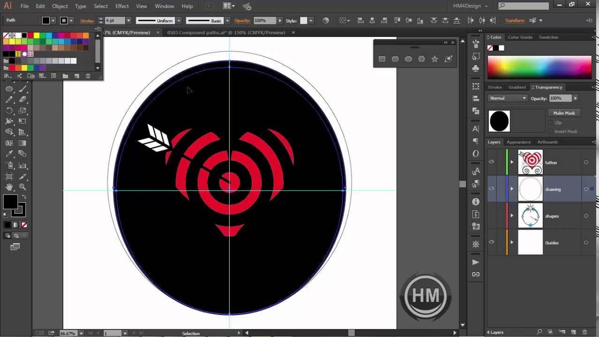The image size is (599, 337).
Task: Reset to default fill and stroke
Action: click(x=6, y=214)
